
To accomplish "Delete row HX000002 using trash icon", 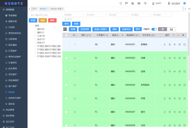I will tap(170, 58).
